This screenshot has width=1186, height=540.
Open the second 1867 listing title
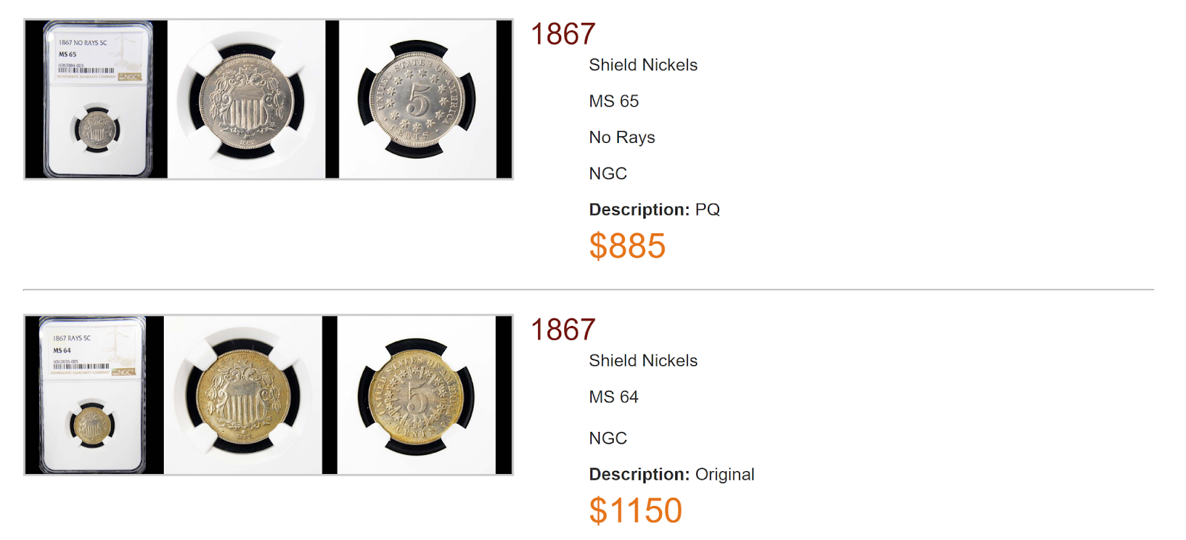tap(563, 330)
